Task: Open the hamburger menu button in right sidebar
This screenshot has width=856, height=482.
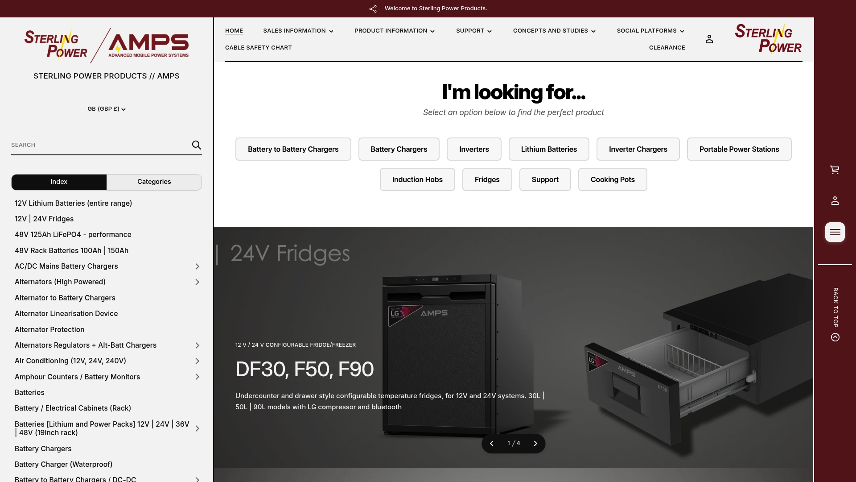Action: pyautogui.click(x=835, y=232)
